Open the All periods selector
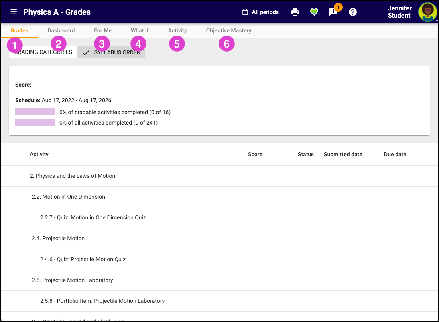This screenshot has width=439, height=322. pos(260,12)
